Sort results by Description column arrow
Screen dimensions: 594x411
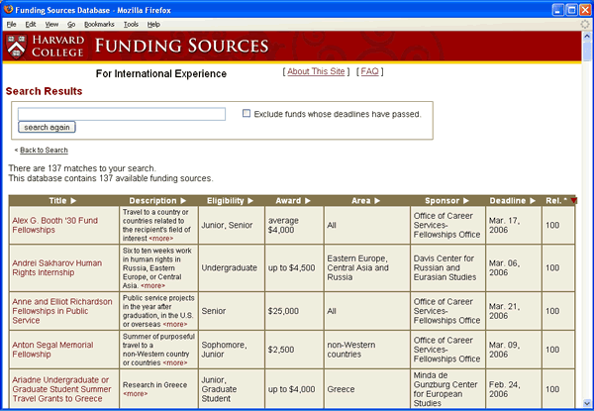(183, 201)
